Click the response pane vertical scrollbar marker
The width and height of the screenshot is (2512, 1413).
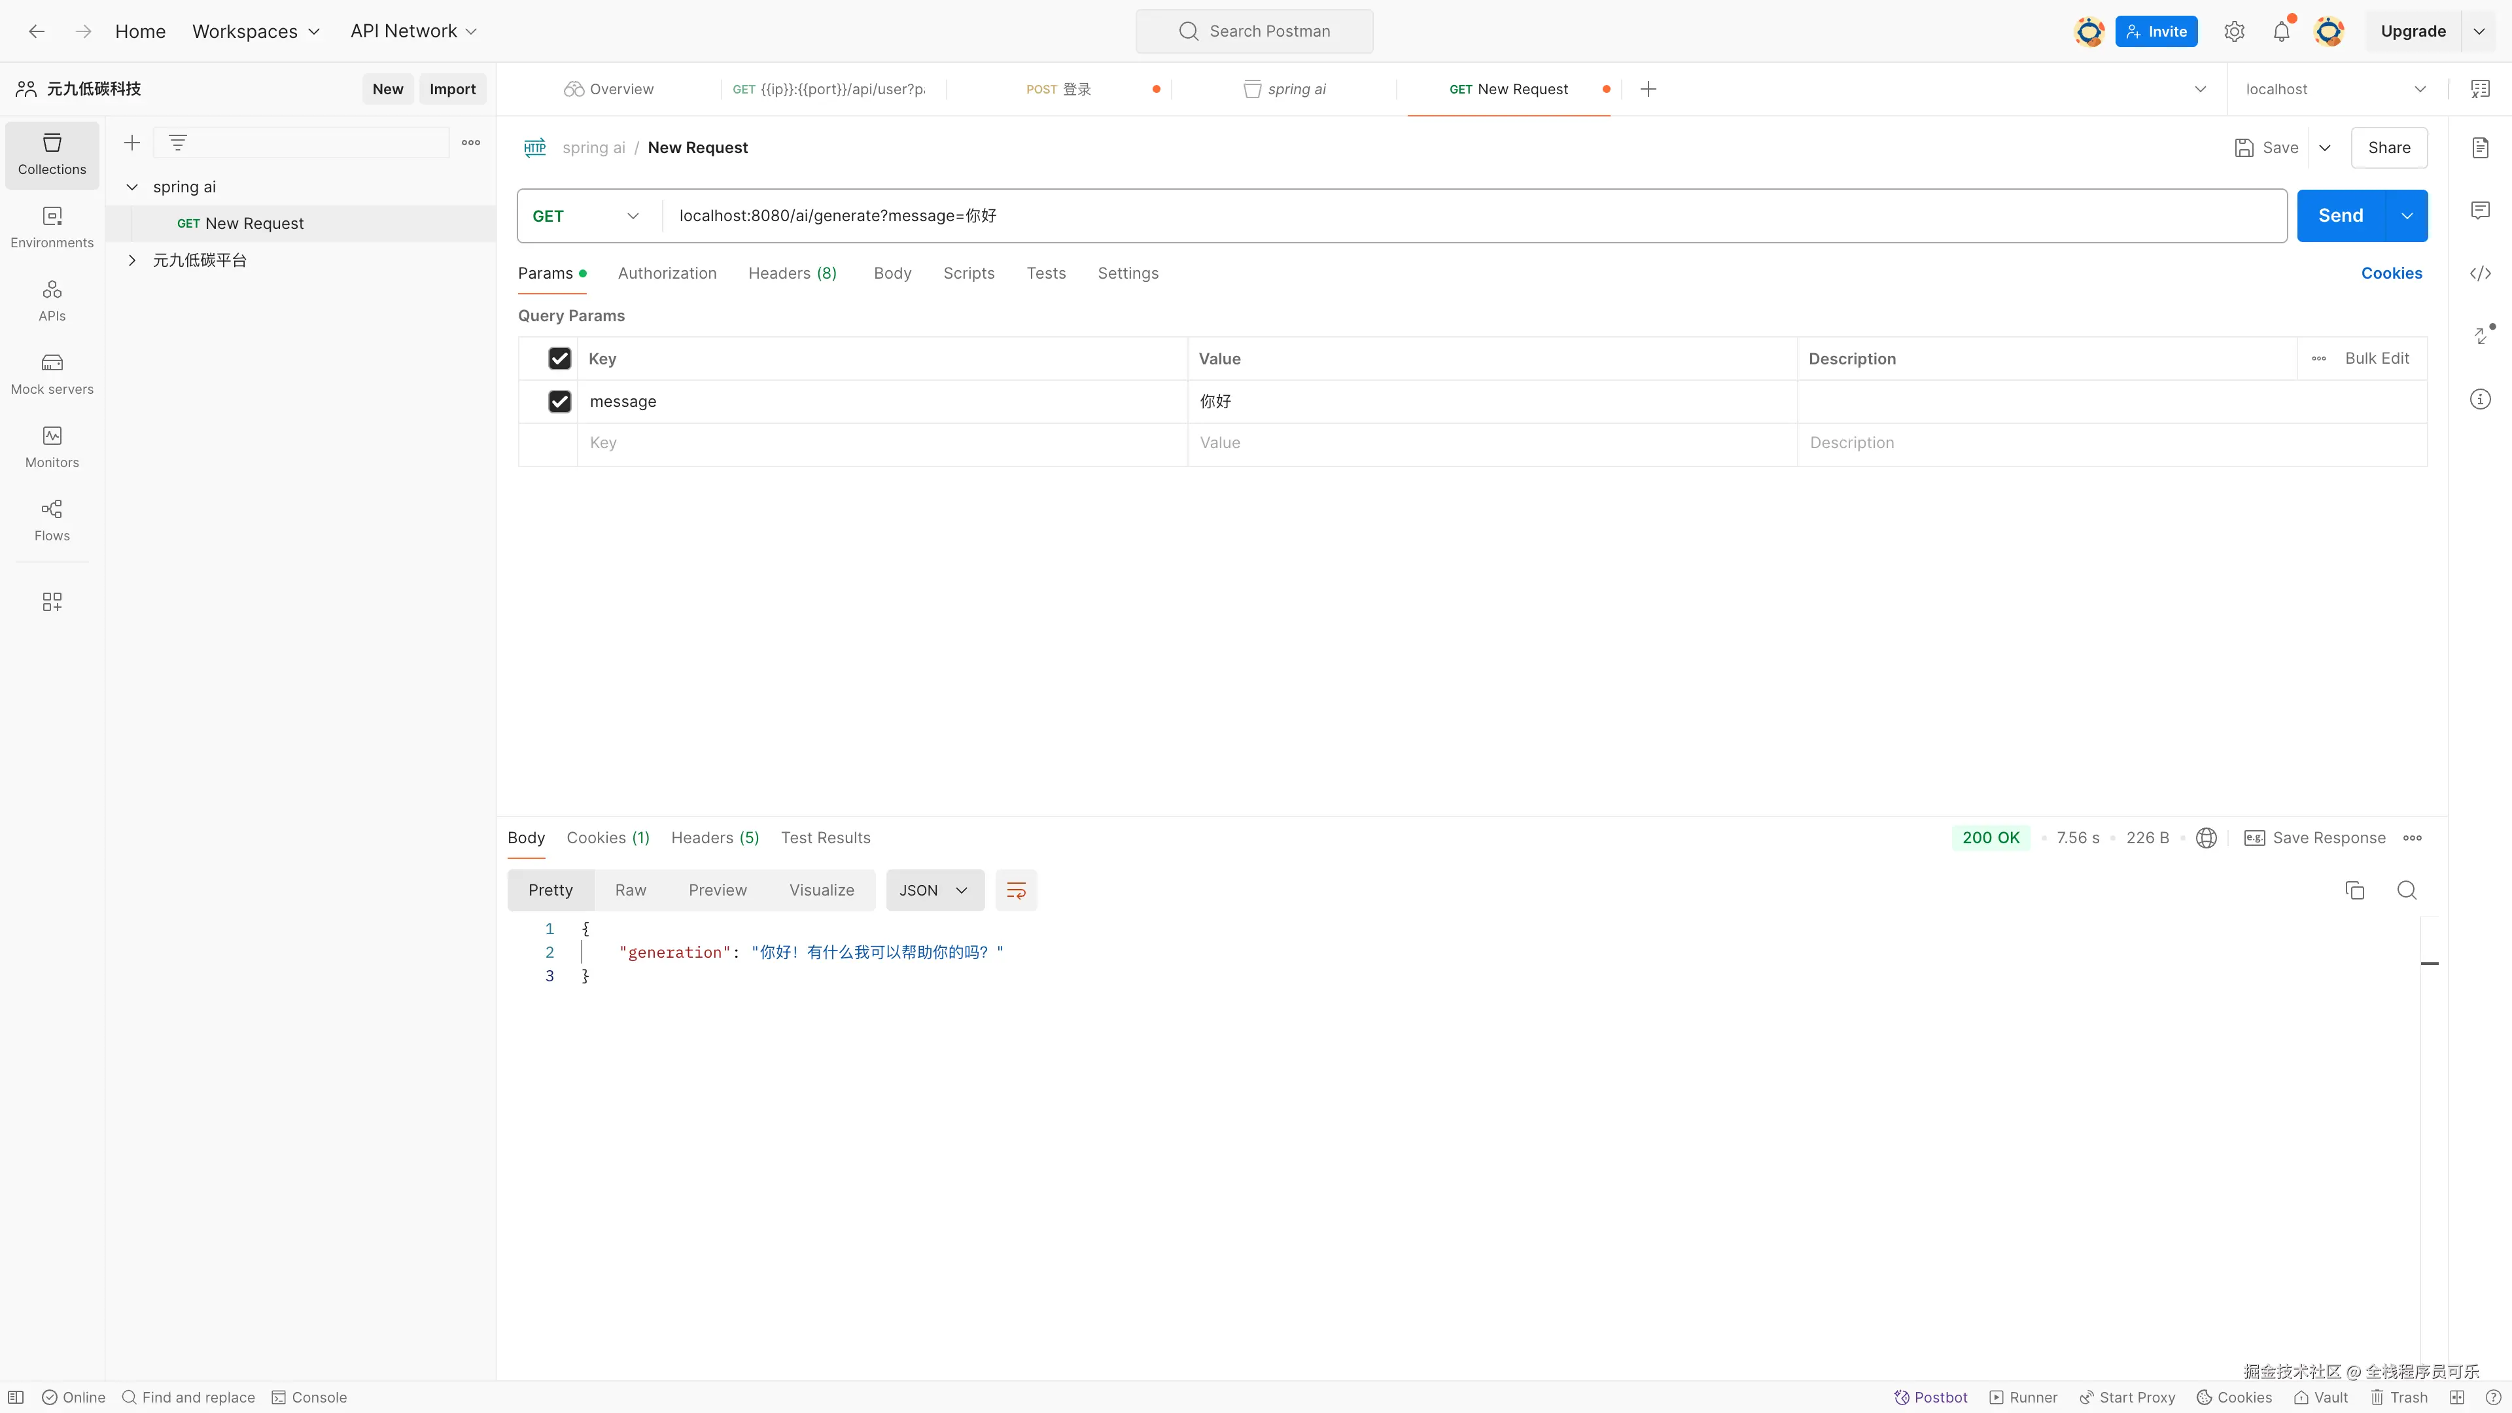[2430, 964]
